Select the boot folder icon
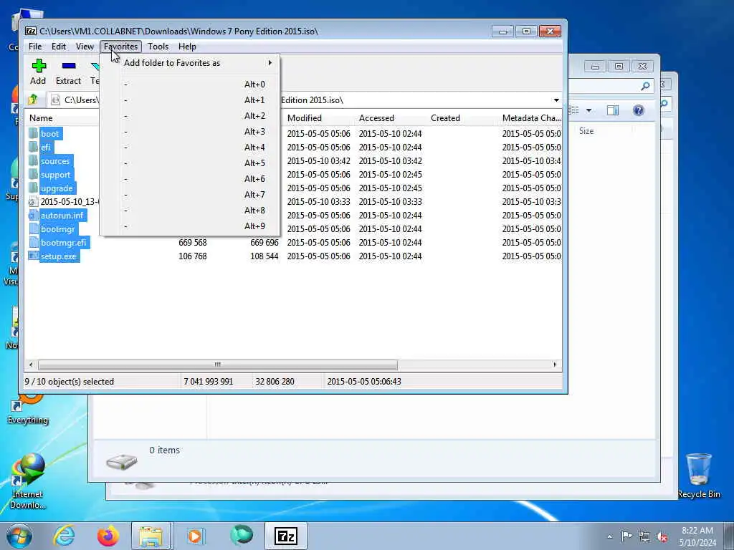Image resolution: width=734 pixels, height=550 pixels. point(33,133)
